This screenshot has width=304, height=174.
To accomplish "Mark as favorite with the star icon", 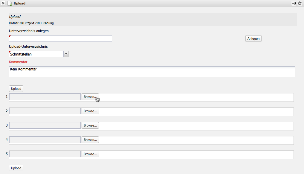I will point(300,3).
